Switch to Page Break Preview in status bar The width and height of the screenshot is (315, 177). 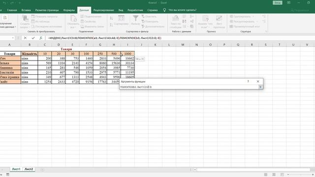click(x=282, y=175)
